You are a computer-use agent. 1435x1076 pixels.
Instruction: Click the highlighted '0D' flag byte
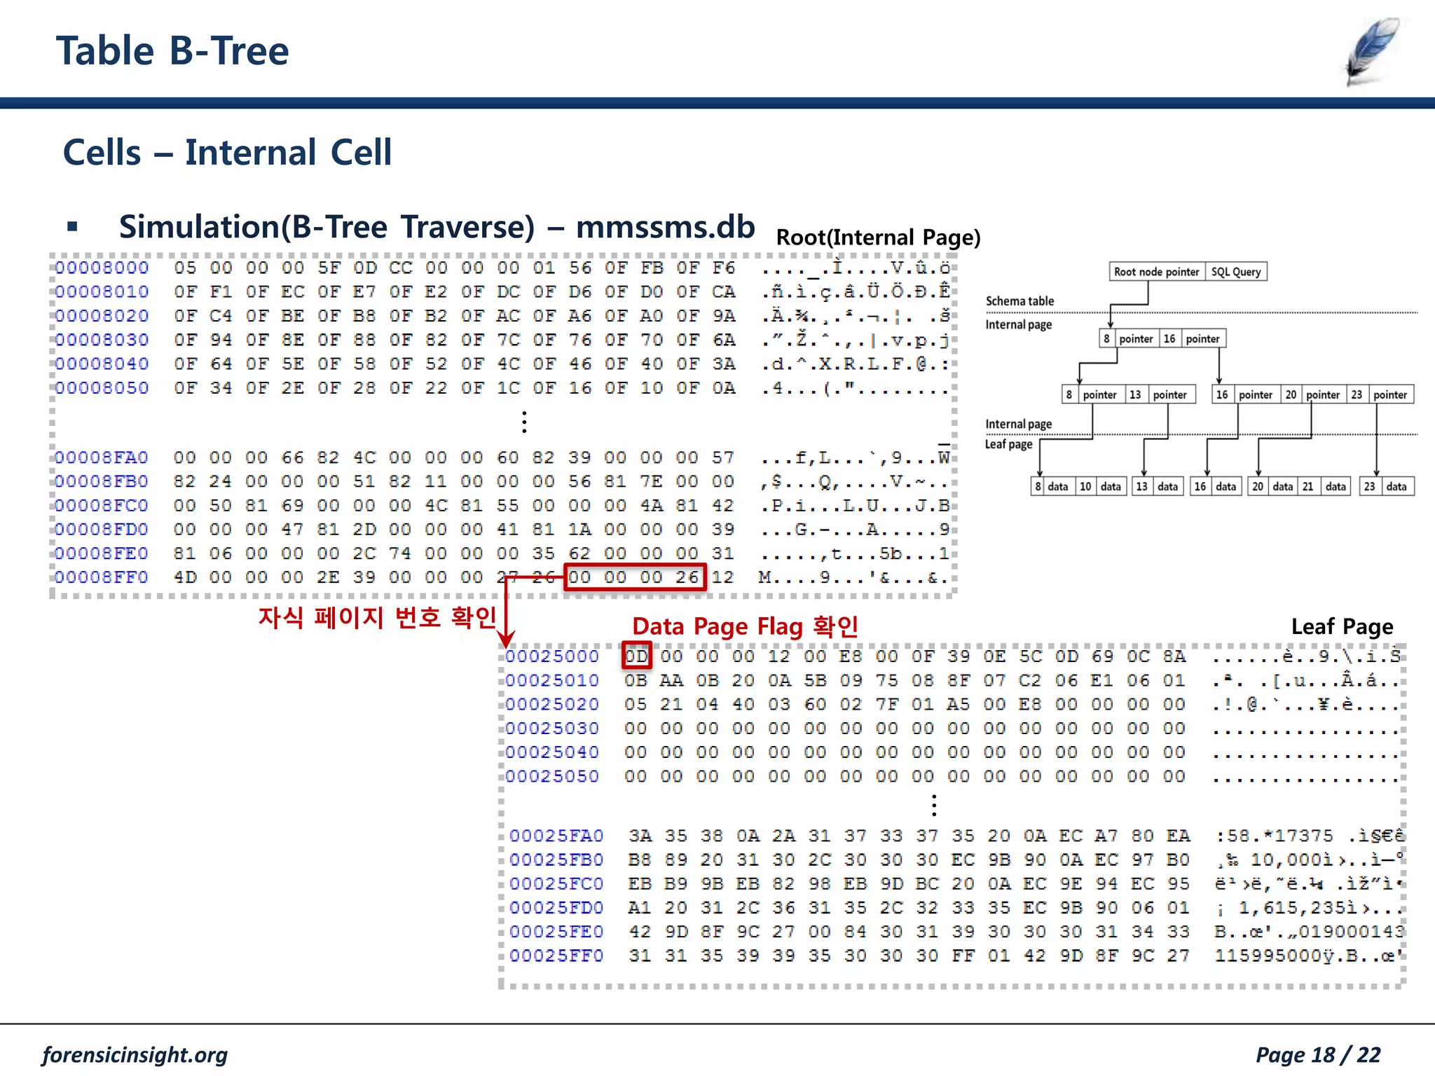(636, 656)
